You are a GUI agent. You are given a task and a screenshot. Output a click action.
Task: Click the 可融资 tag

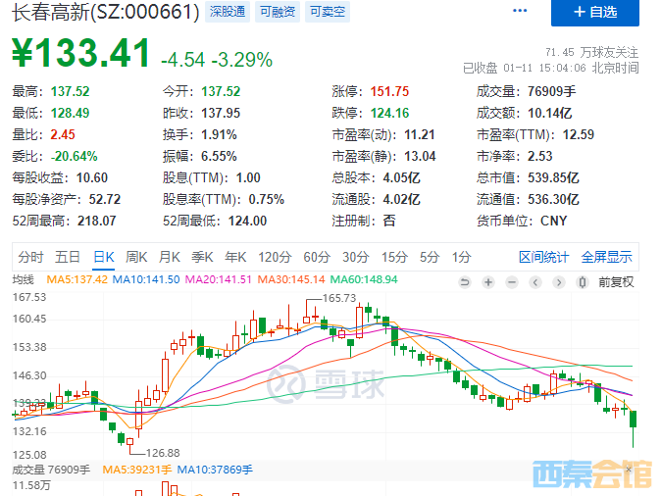click(278, 13)
